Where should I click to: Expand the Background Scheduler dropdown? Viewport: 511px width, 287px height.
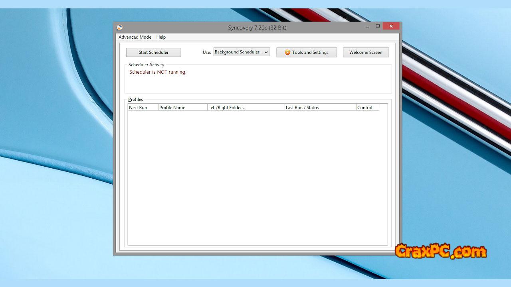(266, 52)
